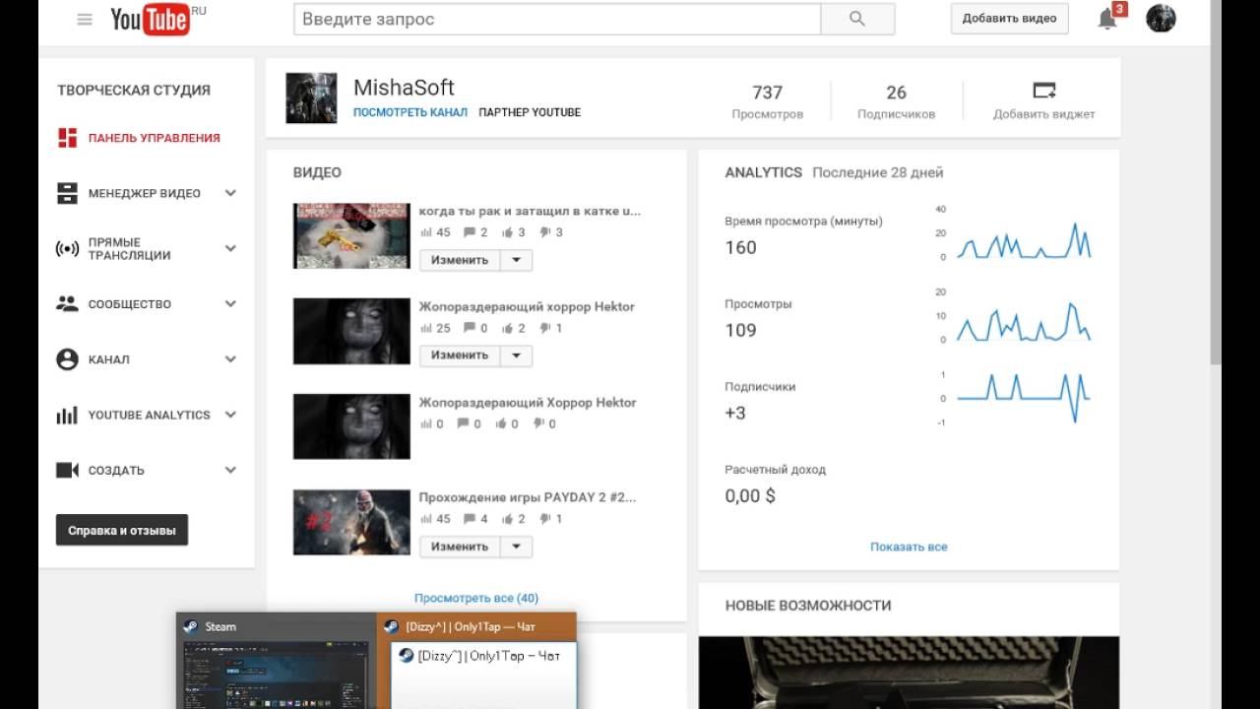Open the YouTube hamburger guide menu
Image resolution: width=1260 pixels, height=709 pixels.
pos(85,19)
